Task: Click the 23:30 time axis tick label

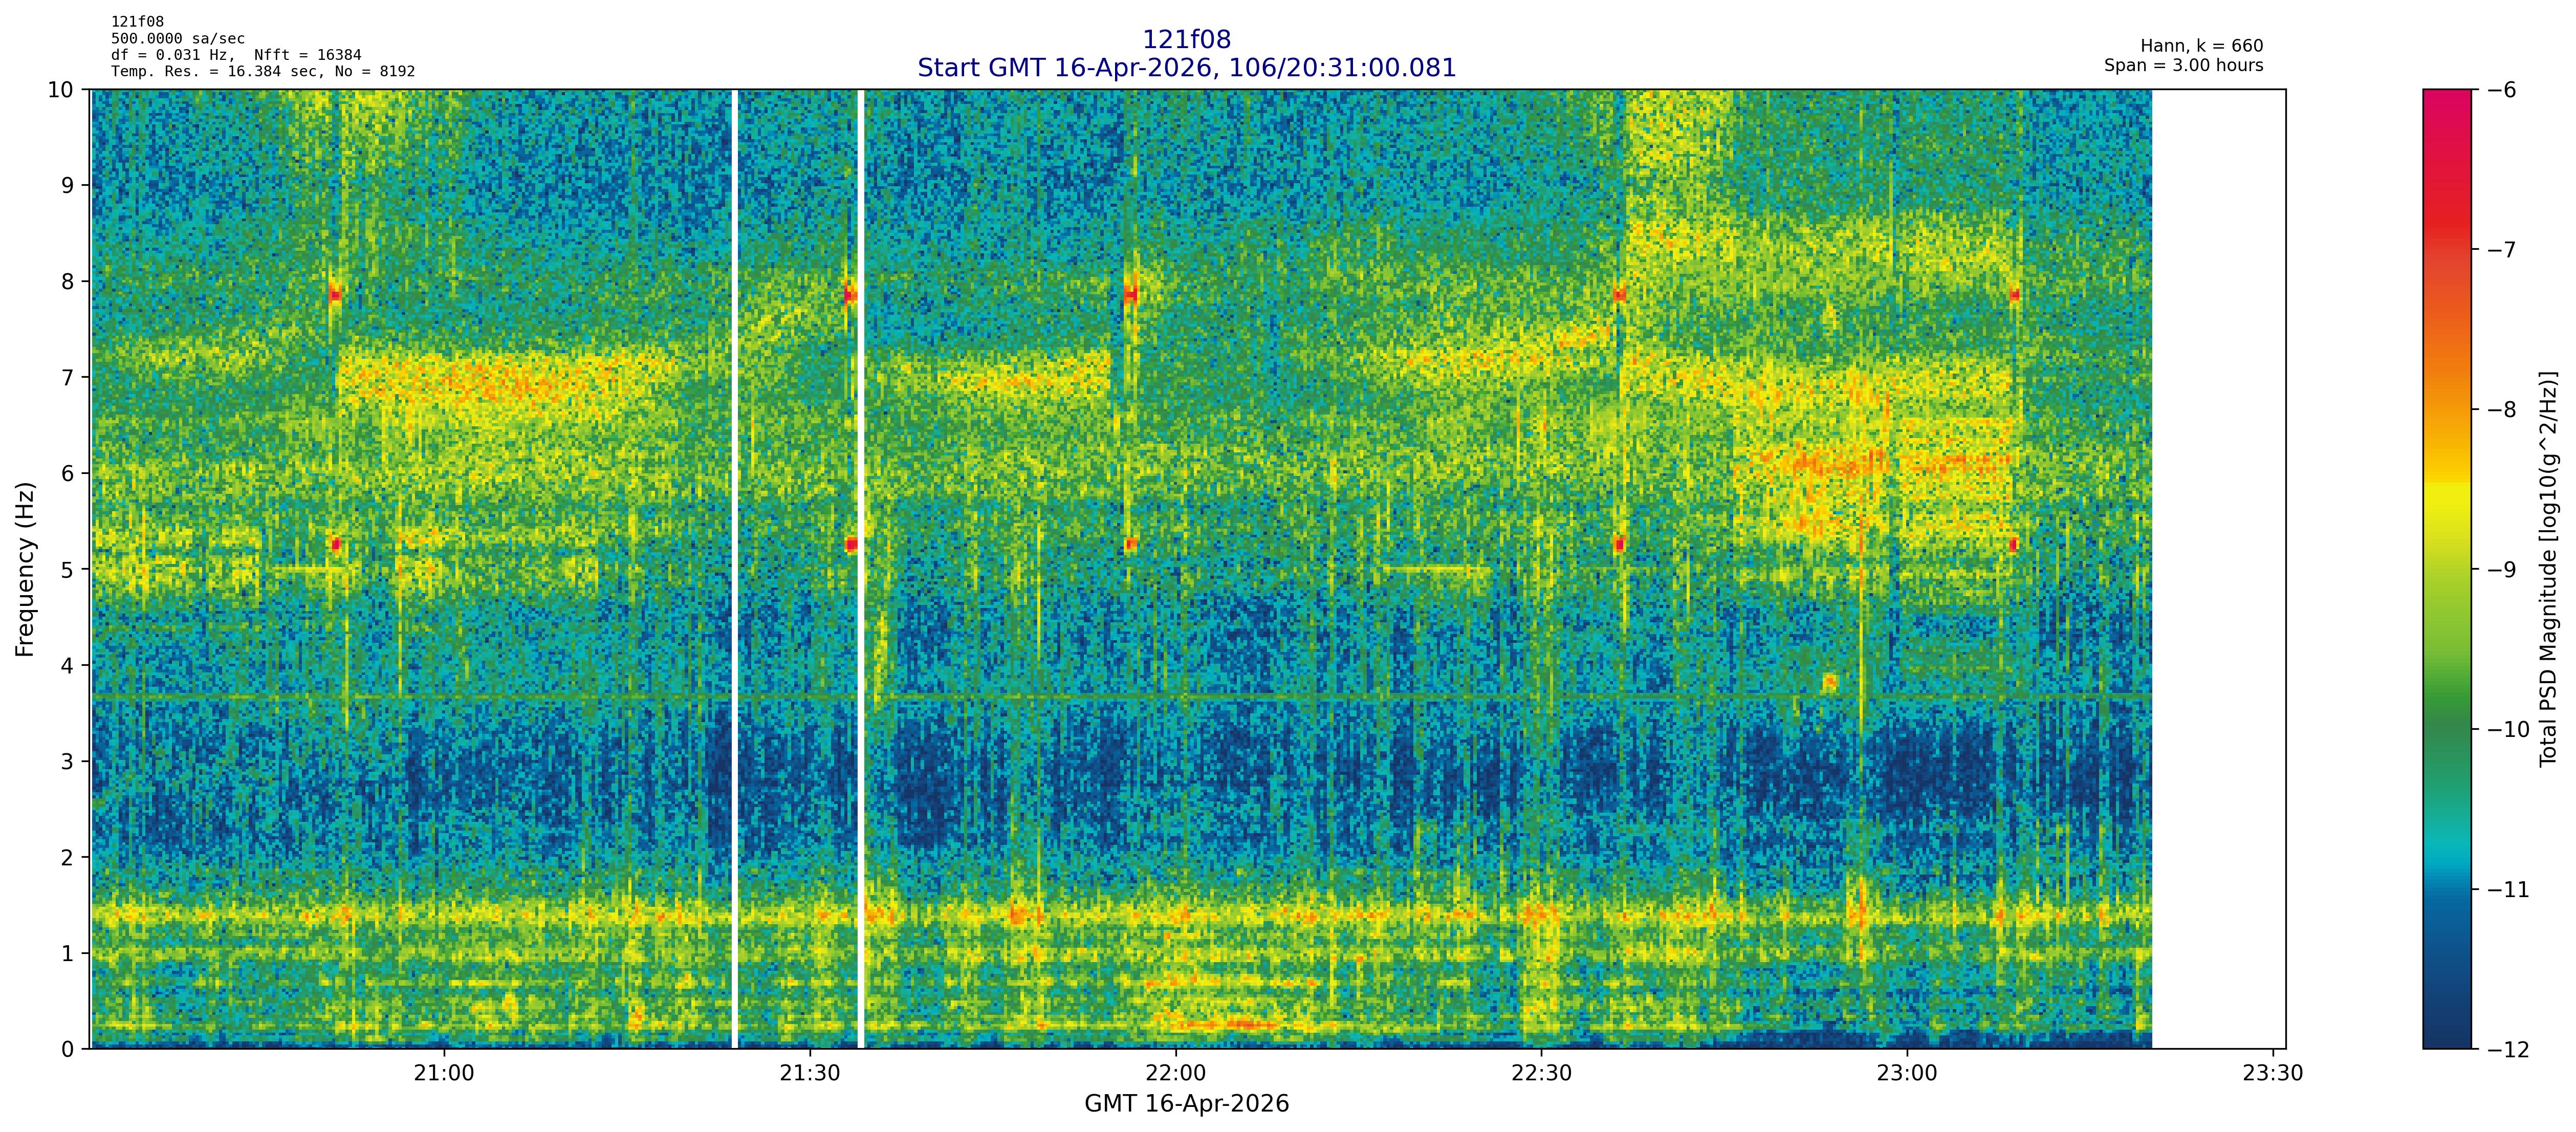Action: 2273,1073
